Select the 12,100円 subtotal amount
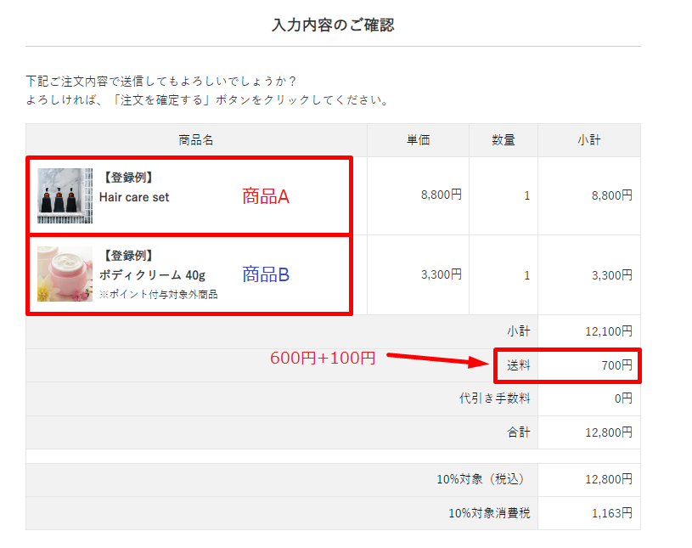This screenshot has width=692, height=548. coord(609,331)
